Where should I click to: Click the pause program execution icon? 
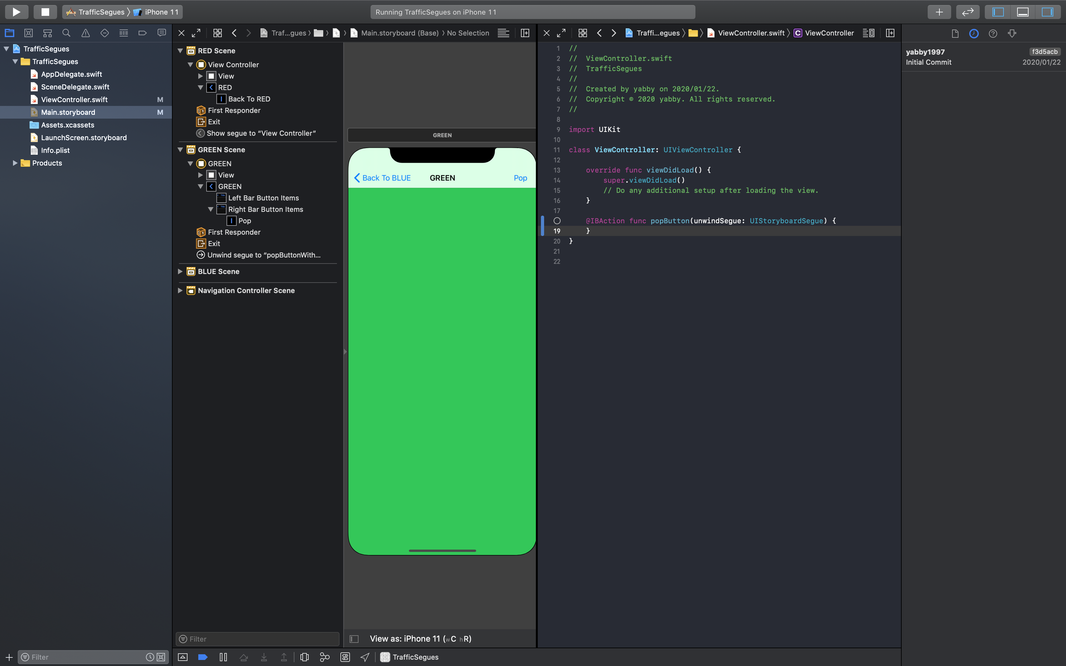pos(223,657)
